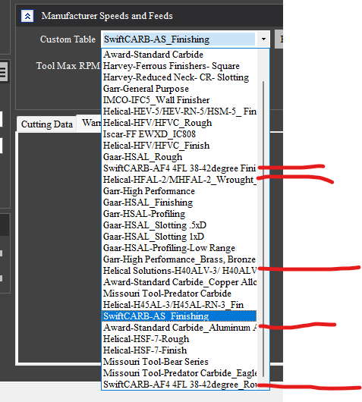Screen dimensions: 362x402
Task: Select Missouri Tool-Predator Carbide
Action: 179,294
